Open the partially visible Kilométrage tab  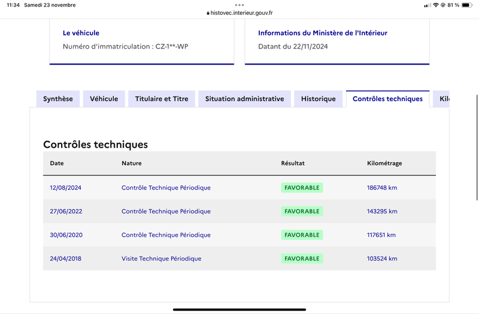coord(441,99)
